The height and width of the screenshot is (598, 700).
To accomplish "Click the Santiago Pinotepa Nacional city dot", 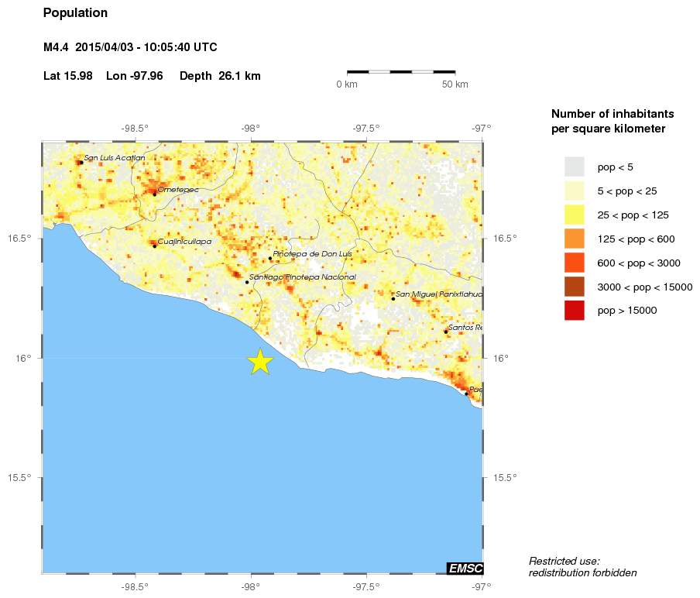I will [247, 282].
